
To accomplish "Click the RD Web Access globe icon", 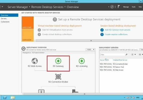I will [35, 61].
